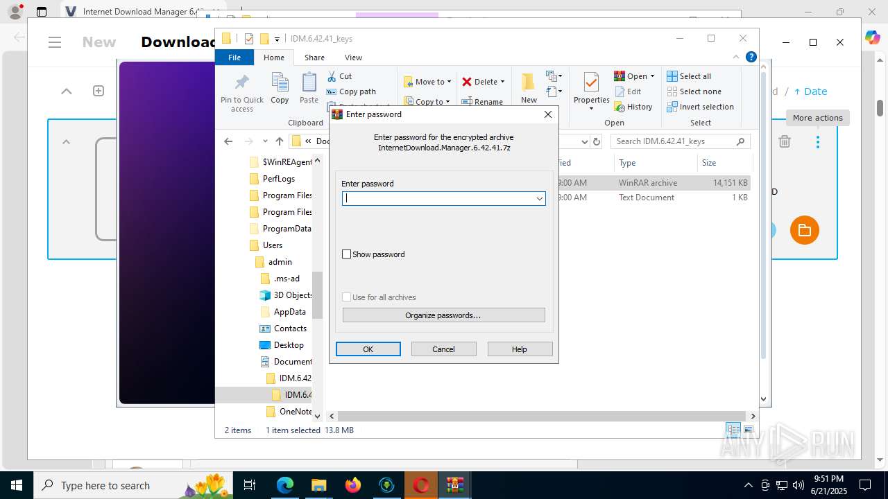888x499 pixels.
Task: Sort files by the Size column header
Action: click(x=724, y=163)
